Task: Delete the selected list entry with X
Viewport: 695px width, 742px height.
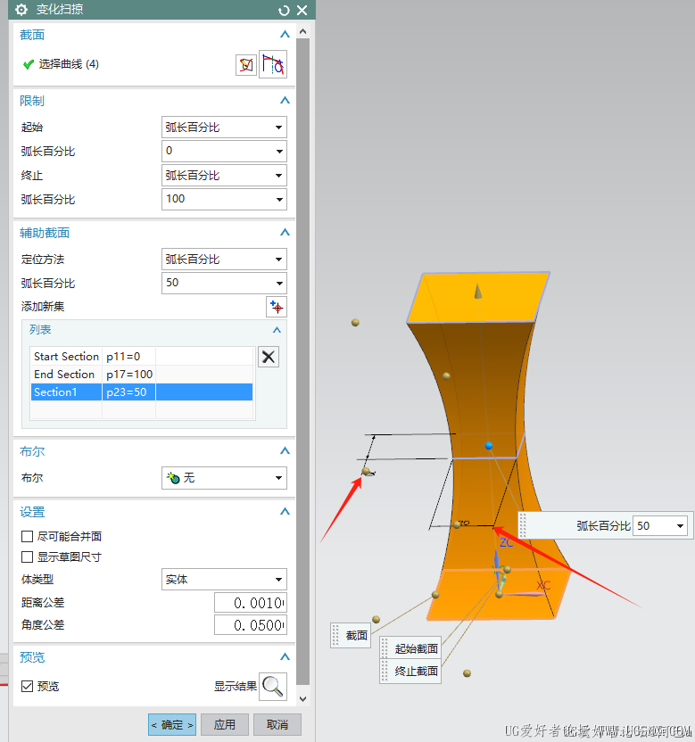Action: click(x=269, y=357)
